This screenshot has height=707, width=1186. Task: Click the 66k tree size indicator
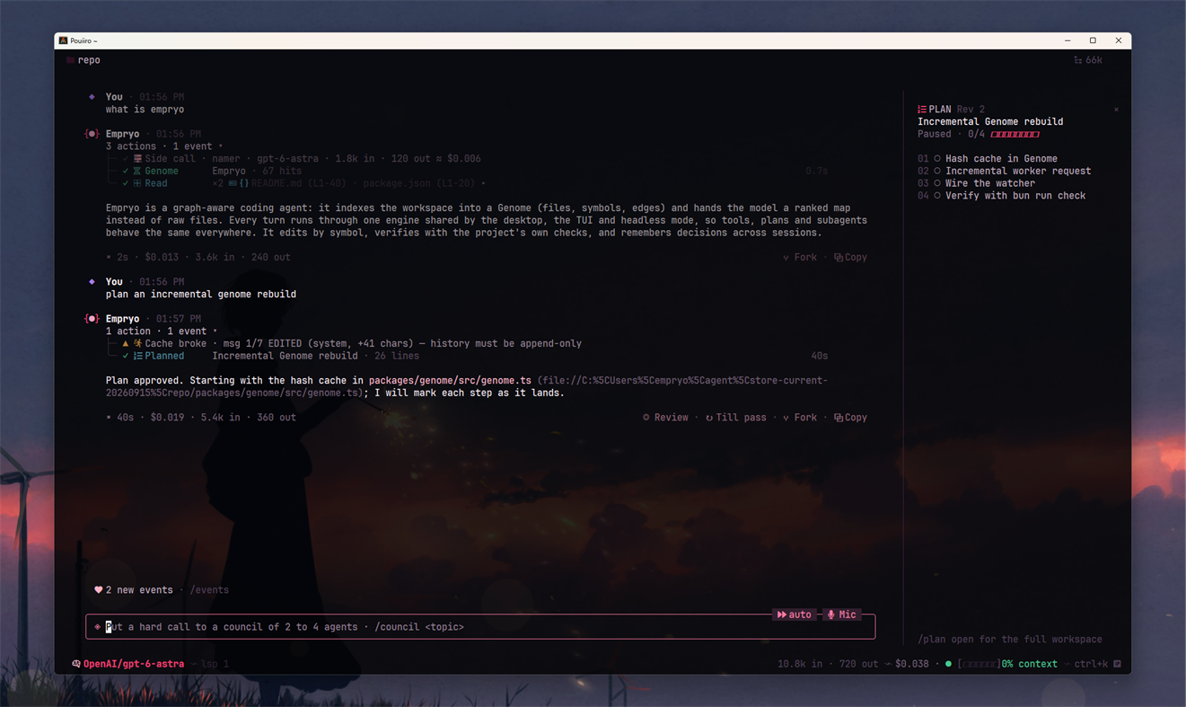1088,60
